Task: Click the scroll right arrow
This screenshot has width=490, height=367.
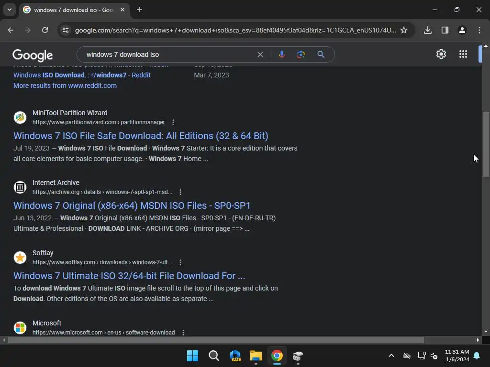Action: click(x=478, y=340)
